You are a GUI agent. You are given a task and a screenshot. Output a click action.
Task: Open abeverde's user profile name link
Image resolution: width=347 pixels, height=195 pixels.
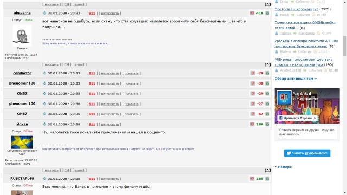point(22,13)
